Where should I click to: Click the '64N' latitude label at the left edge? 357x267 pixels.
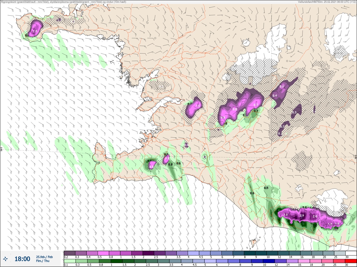pos(1,150)
